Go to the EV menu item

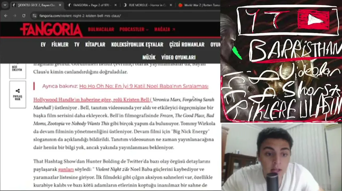coord(43,45)
